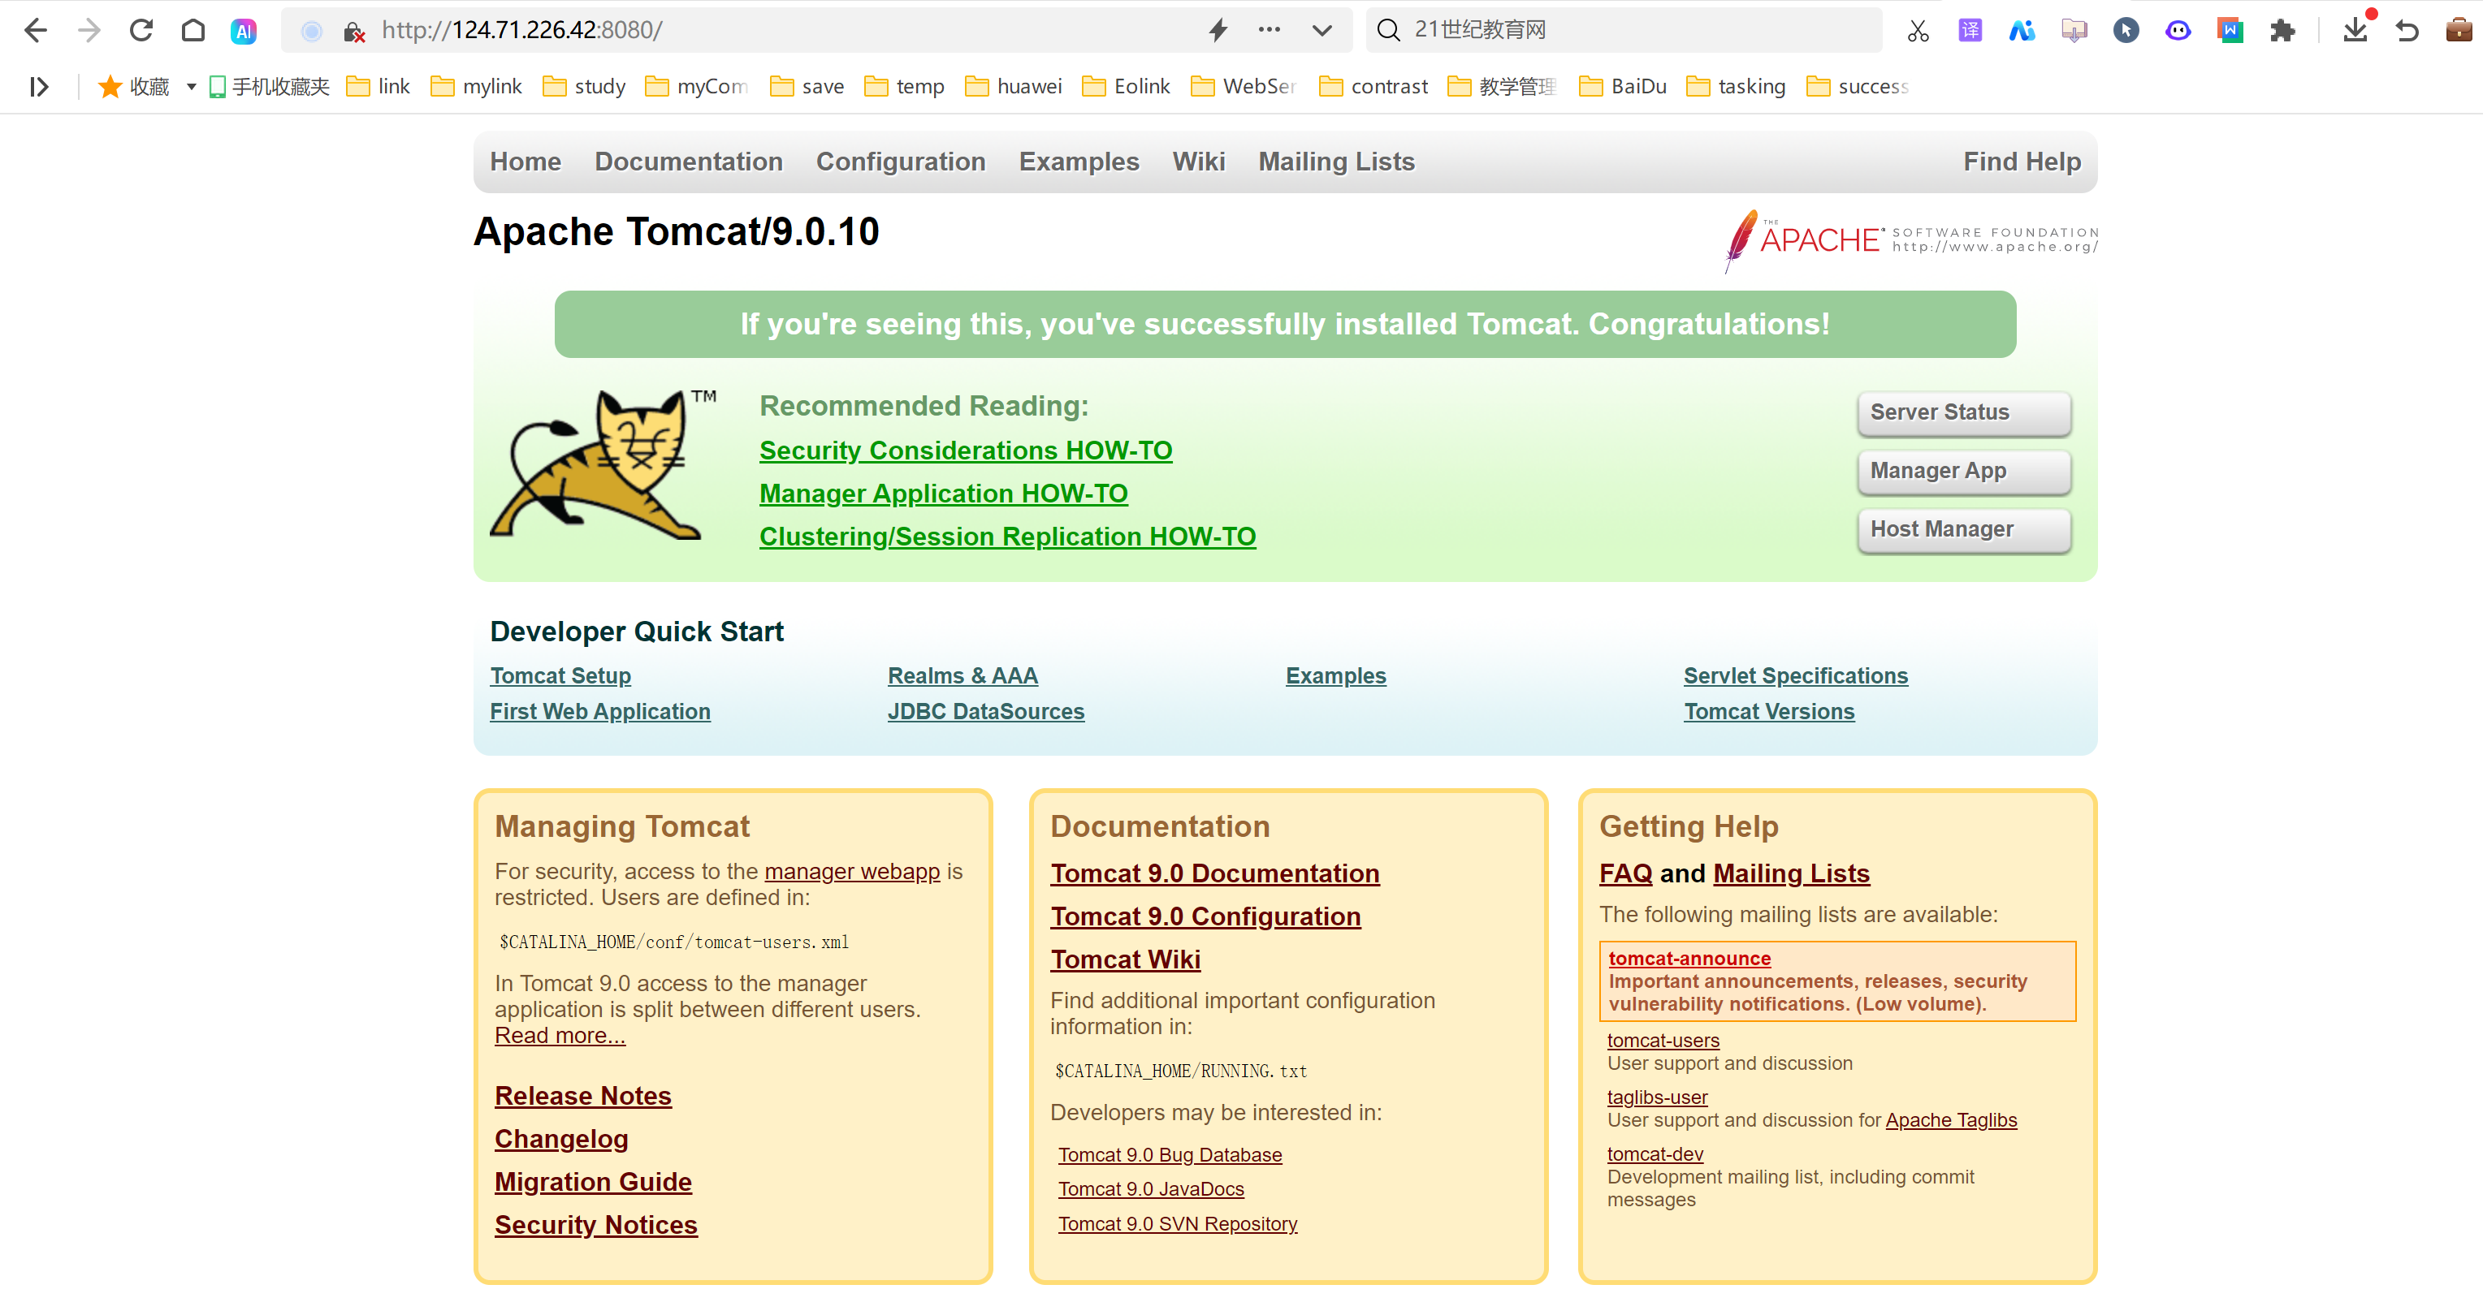
Task: Click the puzzle-piece extensions icon
Action: [x=2282, y=31]
